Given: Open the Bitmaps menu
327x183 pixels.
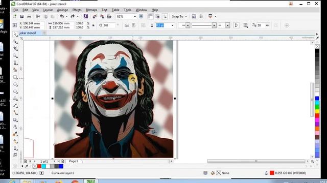Looking at the screenshot, I should point(91,10).
